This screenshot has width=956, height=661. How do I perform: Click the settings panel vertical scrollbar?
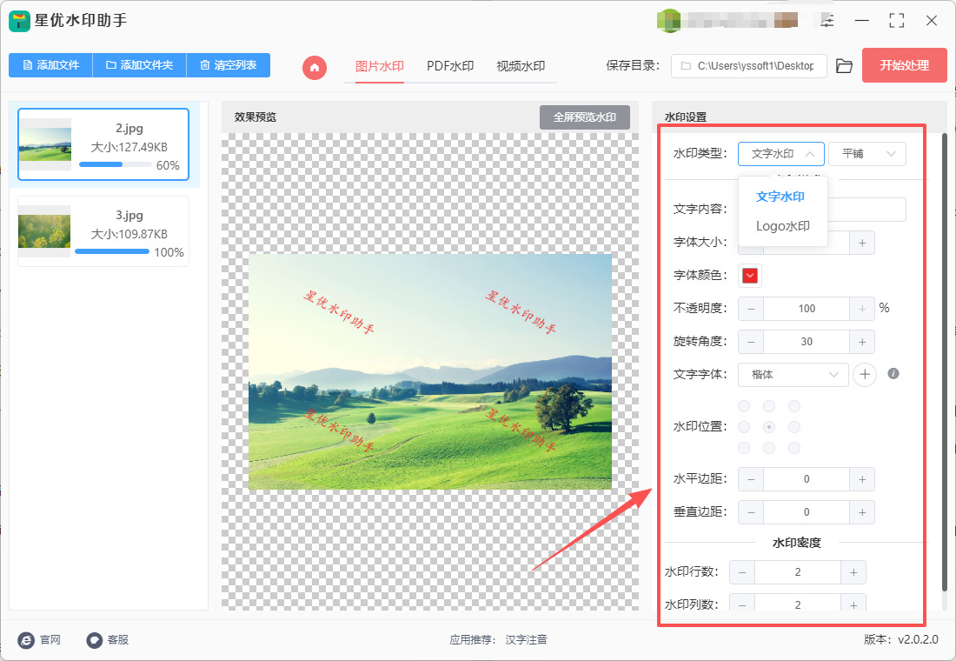[x=945, y=361]
